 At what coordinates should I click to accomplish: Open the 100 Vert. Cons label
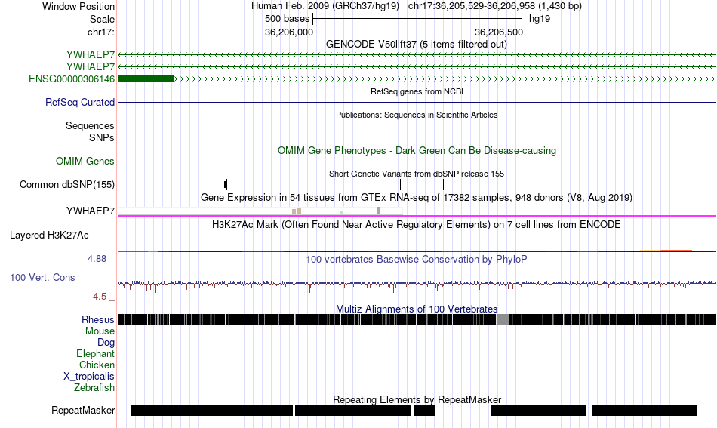tap(42, 277)
